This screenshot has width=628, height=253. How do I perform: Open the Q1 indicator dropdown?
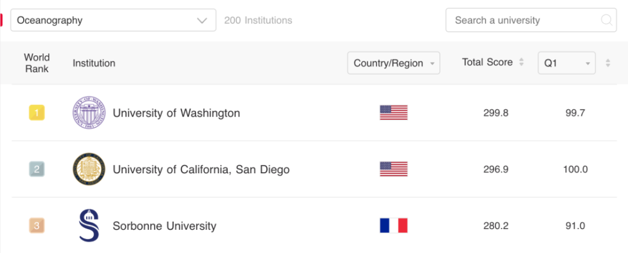pyautogui.click(x=566, y=63)
